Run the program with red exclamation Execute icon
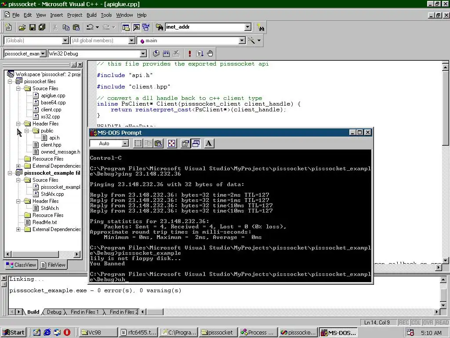The height and width of the screenshot is (338, 450). pyautogui.click(x=190, y=53)
